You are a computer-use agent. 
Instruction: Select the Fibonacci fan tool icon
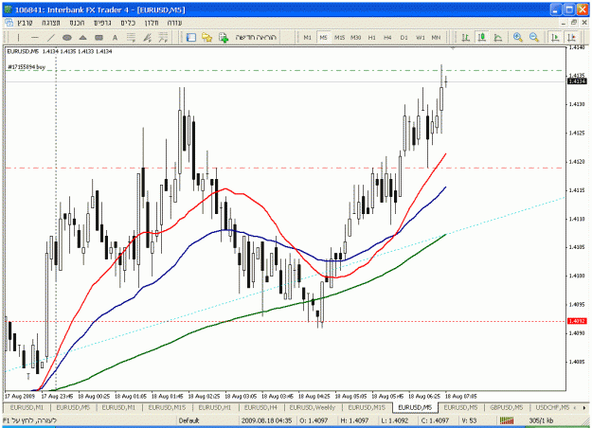tap(147, 37)
